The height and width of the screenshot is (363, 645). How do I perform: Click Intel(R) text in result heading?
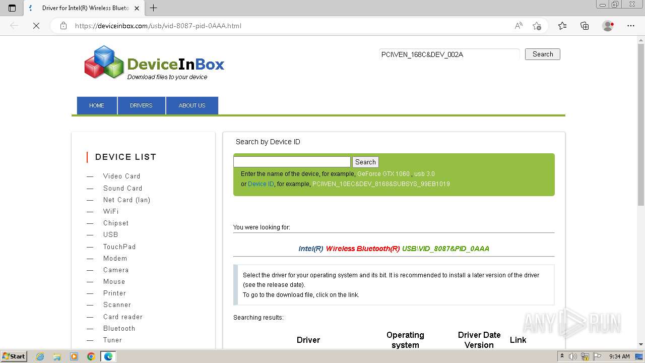tap(311, 249)
